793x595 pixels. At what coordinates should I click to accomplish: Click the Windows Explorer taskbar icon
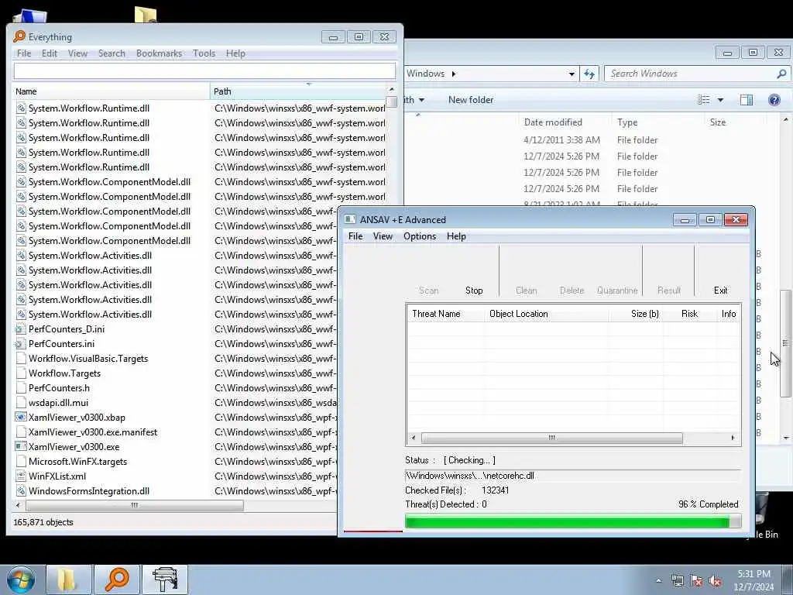68,580
